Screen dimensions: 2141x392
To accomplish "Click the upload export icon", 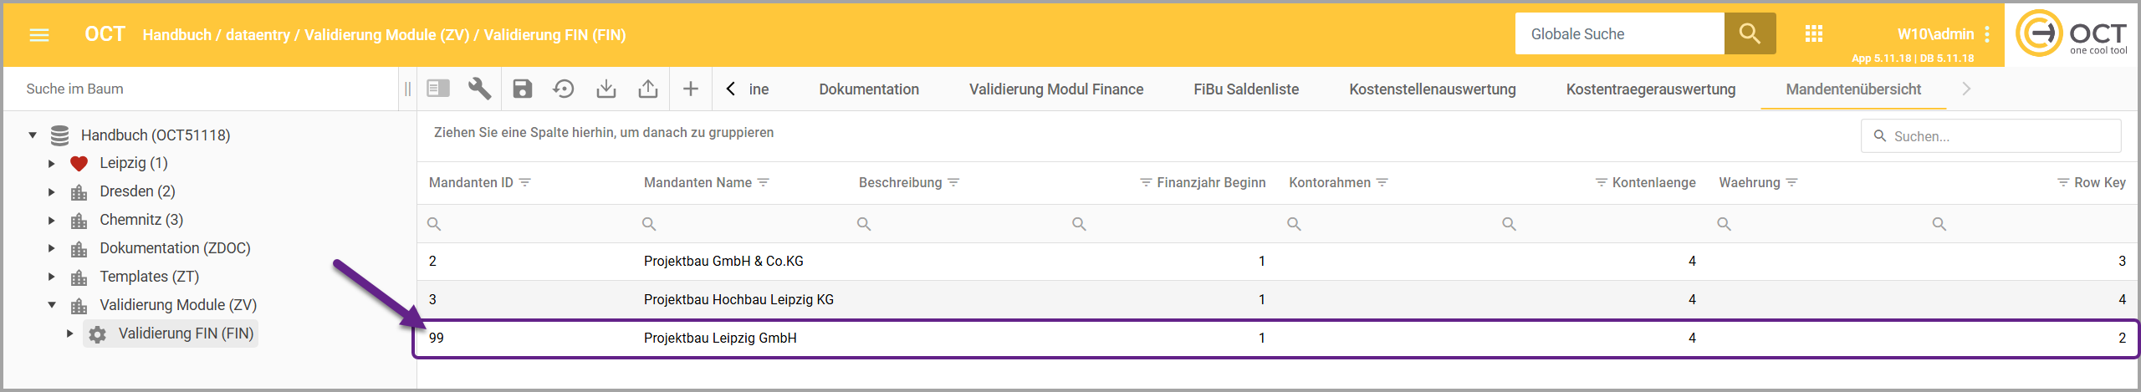I will (x=648, y=89).
